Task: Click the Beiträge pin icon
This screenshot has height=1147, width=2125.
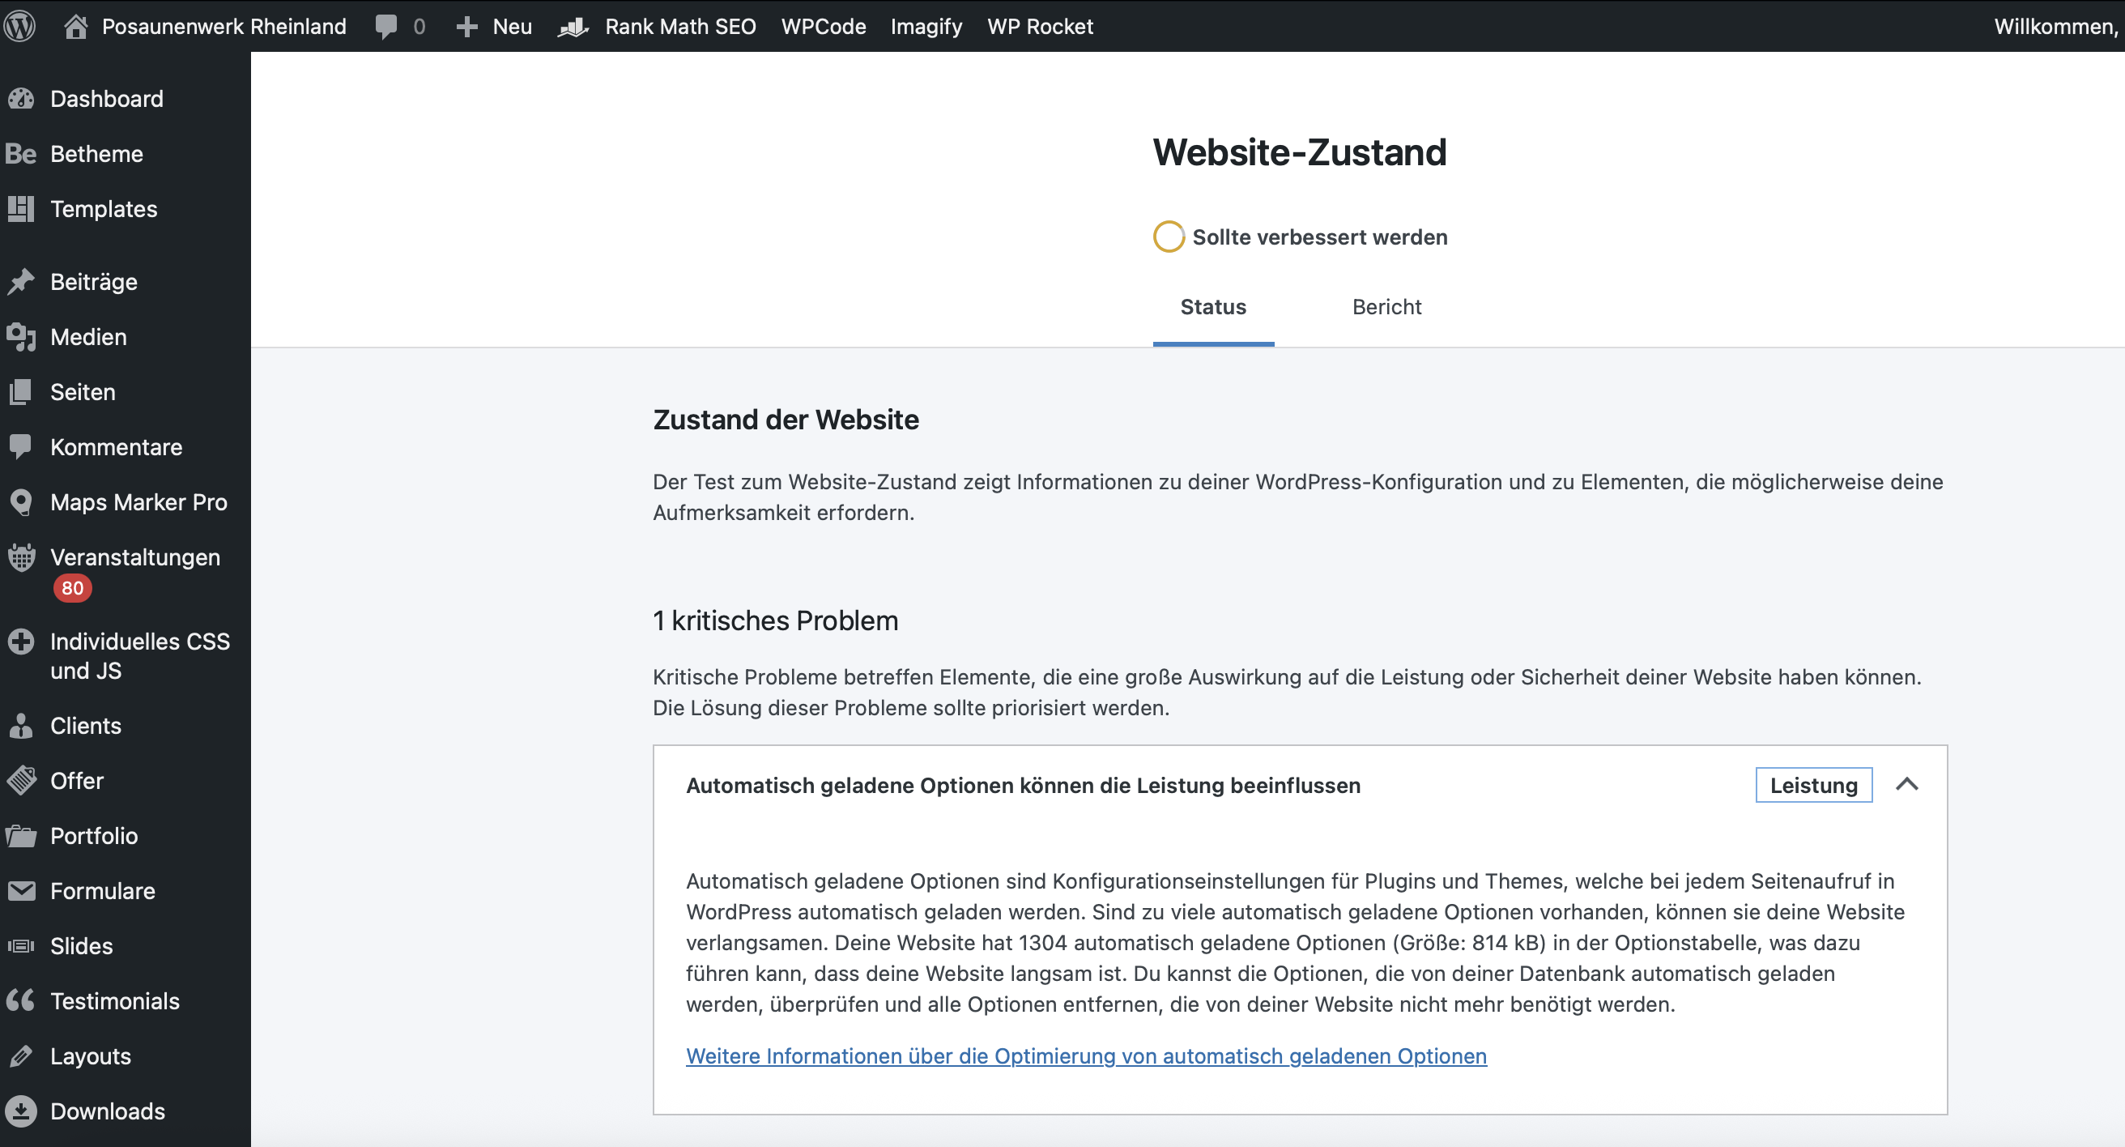Action: pyautogui.click(x=21, y=281)
